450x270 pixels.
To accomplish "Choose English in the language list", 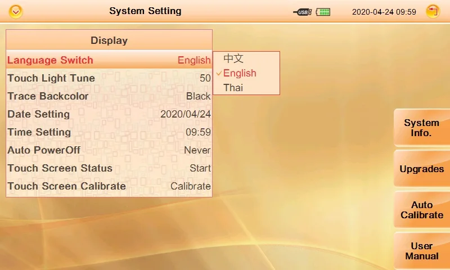I will point(240,73).
